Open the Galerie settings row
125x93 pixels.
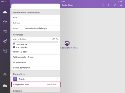click(36, 79)
